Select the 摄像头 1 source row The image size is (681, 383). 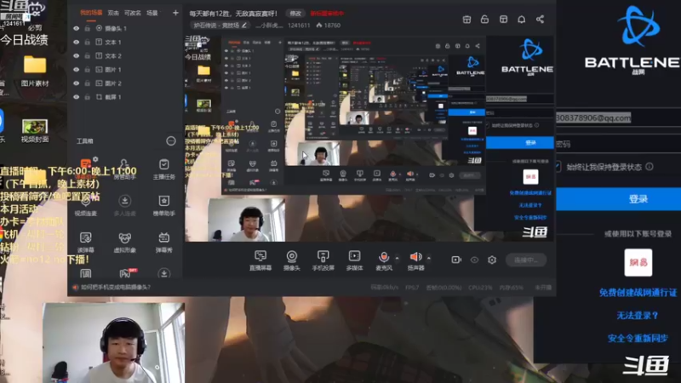(x=124, y=28)
